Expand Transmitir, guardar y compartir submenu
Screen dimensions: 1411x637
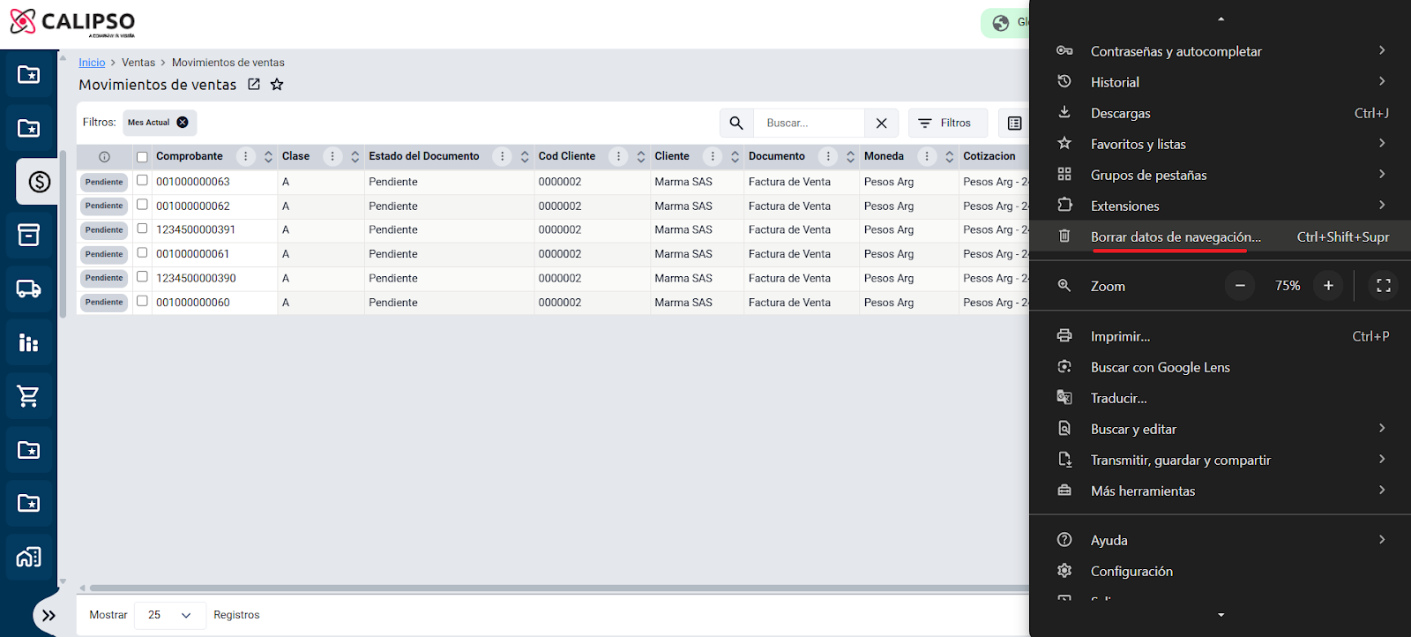pyautogui.click(x=1221, y=460)
